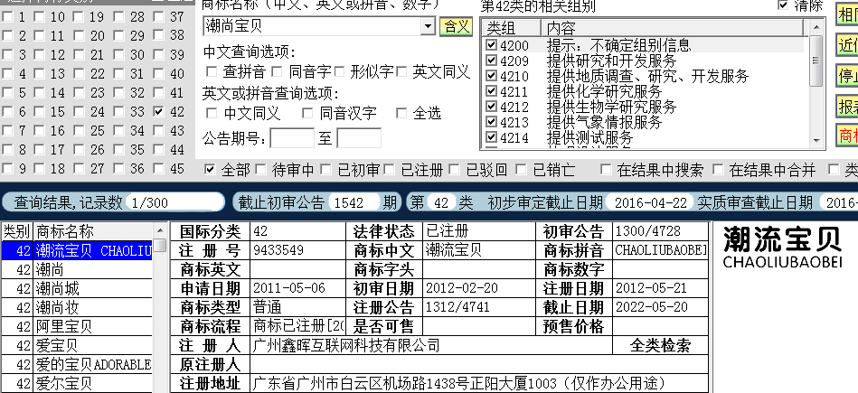Uncheck group 4214 提供测试服务
The image size is (858, 393).
pyautogui.click(x=491, y=136)
